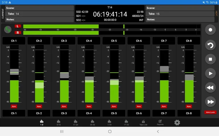219x136 pixels.
Task: Tap the top Ch 2 name label
Action: (39, 41)
